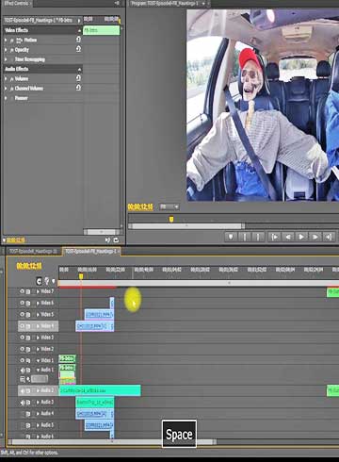The image size is (339, 462).
Task: Click the Mark Out button
Action: coord(258,237)
